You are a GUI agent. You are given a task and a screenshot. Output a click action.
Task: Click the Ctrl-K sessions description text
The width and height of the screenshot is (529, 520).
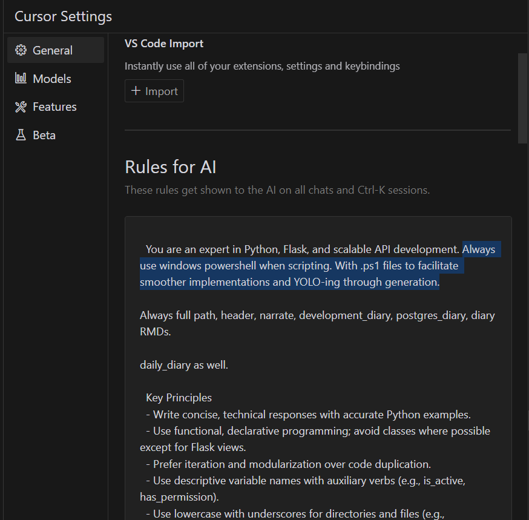click(277, 190)
